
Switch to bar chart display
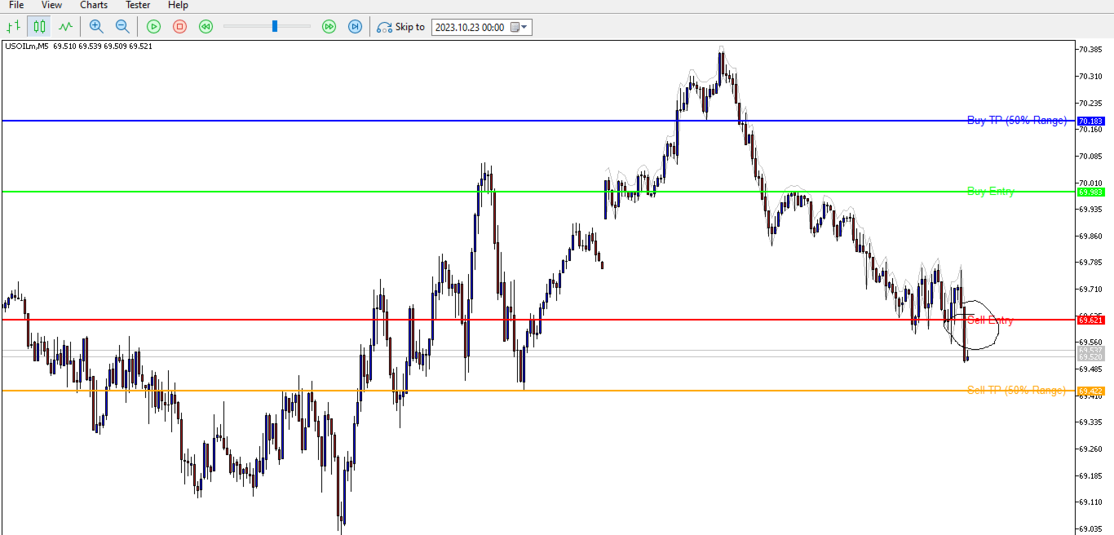click(13, 27)
